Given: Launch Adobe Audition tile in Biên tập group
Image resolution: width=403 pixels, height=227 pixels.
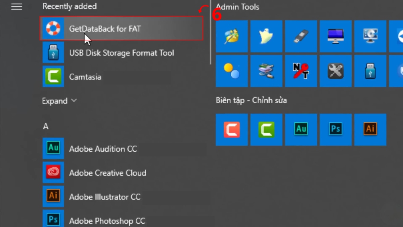Looking at the screenshot, I should tap(301, 130).
